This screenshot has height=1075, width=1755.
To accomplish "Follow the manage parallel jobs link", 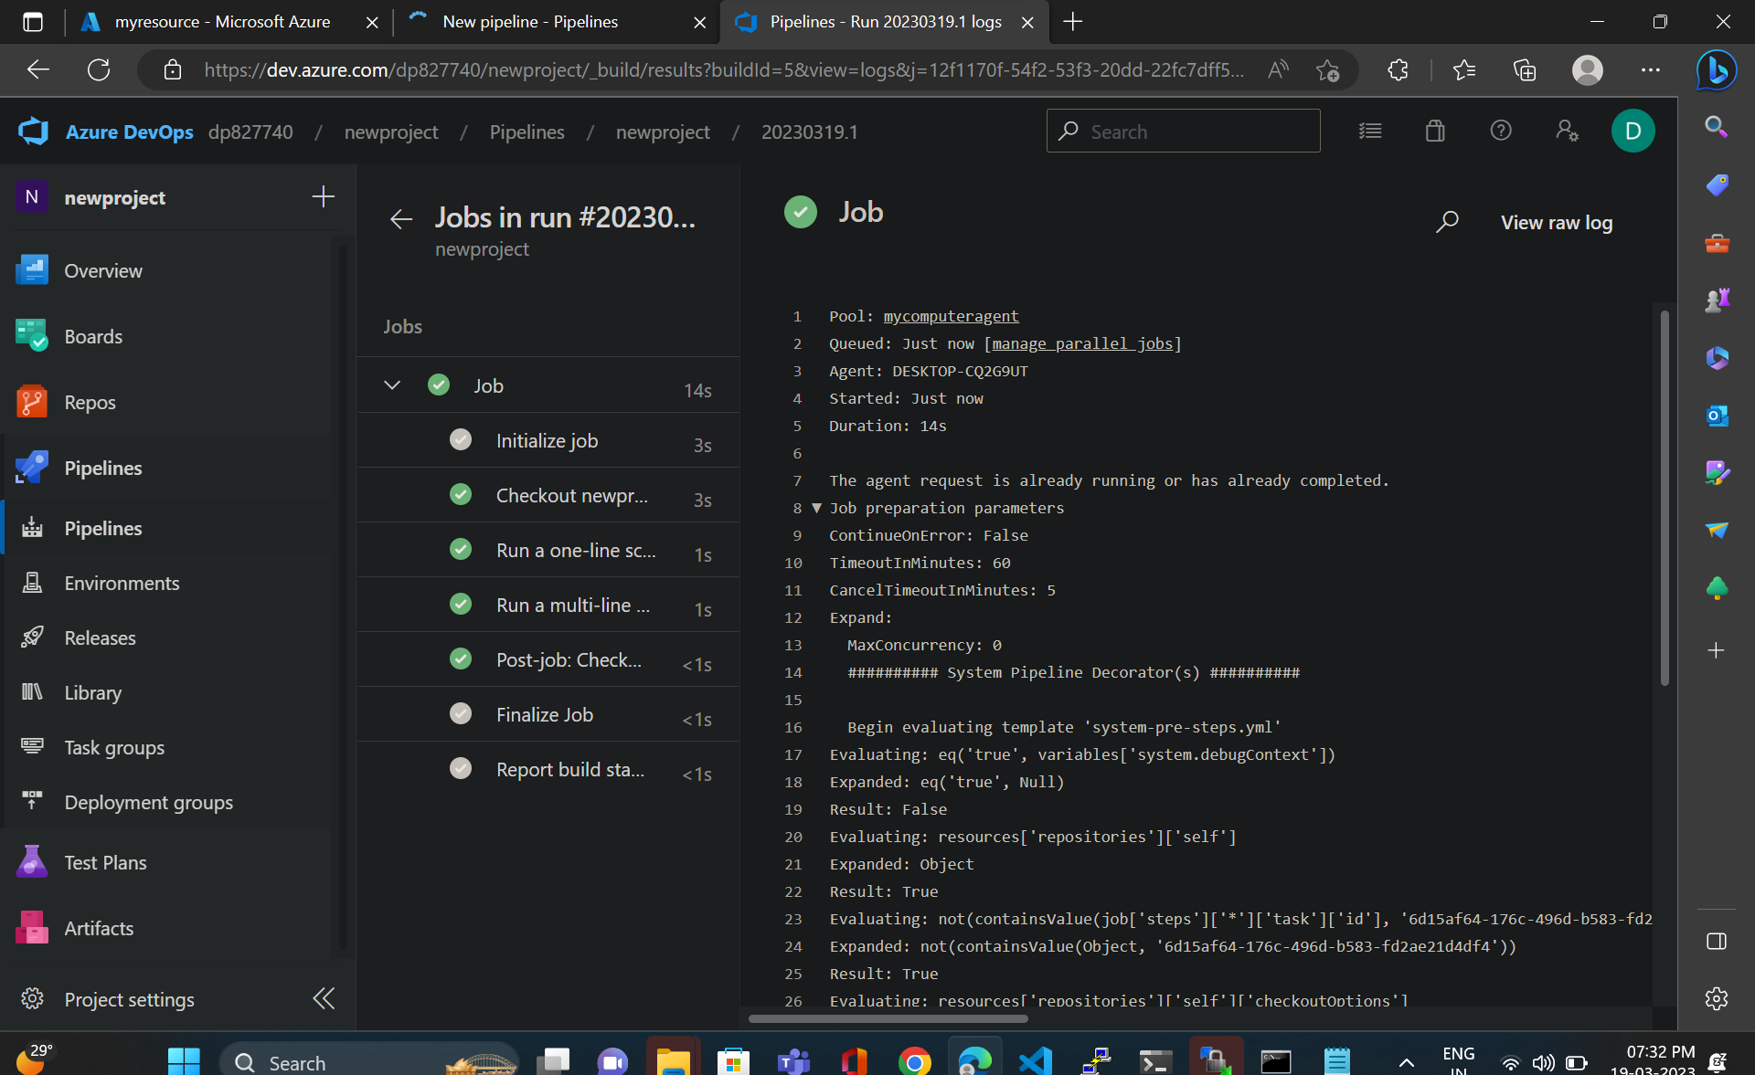I will pos(1083,343).
